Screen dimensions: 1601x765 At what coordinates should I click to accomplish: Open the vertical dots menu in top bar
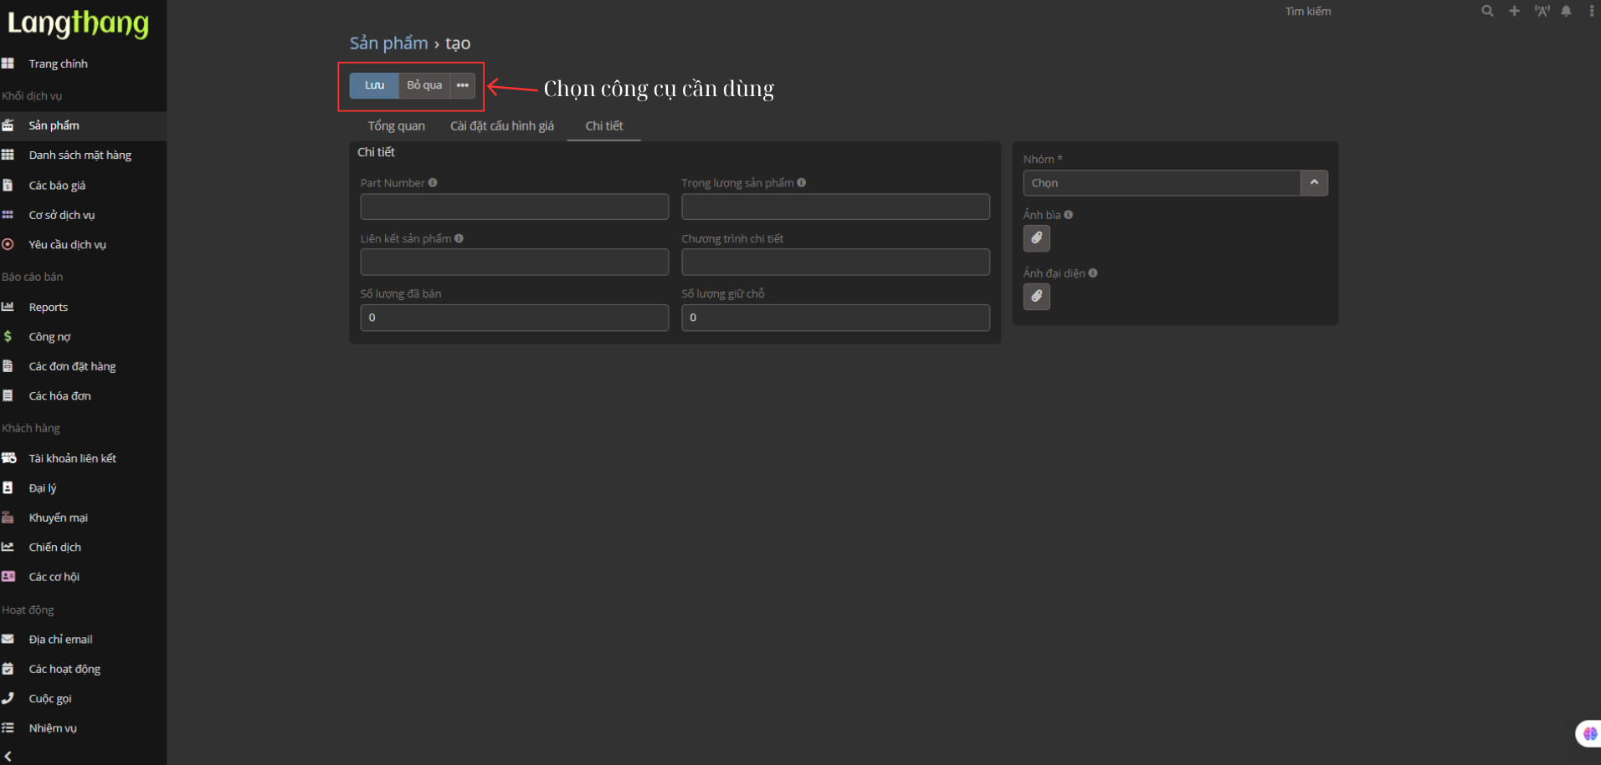(1591, 11)
